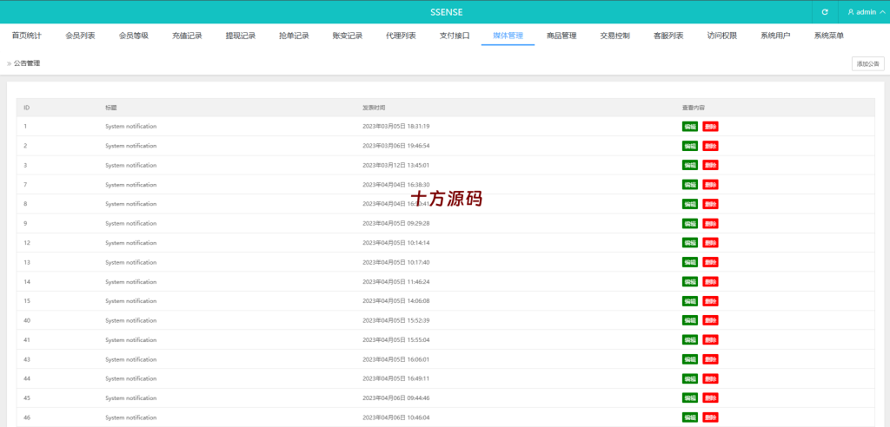Open 系统用户 tab
The image size is (890, 427).
(x=775, y=36)
